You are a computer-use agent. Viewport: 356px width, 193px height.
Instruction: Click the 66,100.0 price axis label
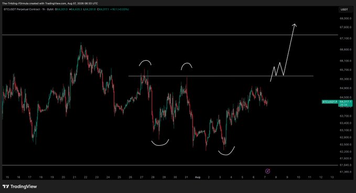tap(346, 61)
